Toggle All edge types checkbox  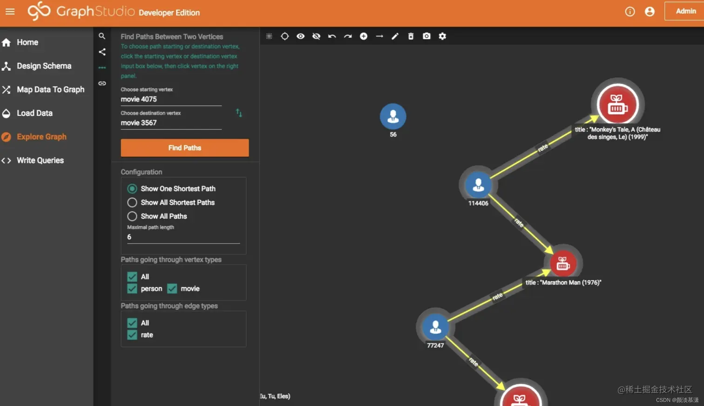[132, 323]
